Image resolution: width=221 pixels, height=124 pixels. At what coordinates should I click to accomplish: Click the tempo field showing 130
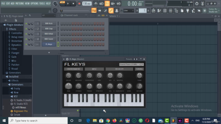(x=87, y=4)
